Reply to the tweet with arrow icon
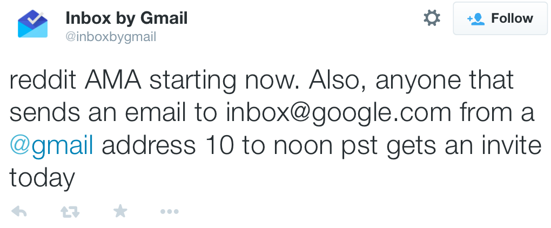 coord(19,211)
